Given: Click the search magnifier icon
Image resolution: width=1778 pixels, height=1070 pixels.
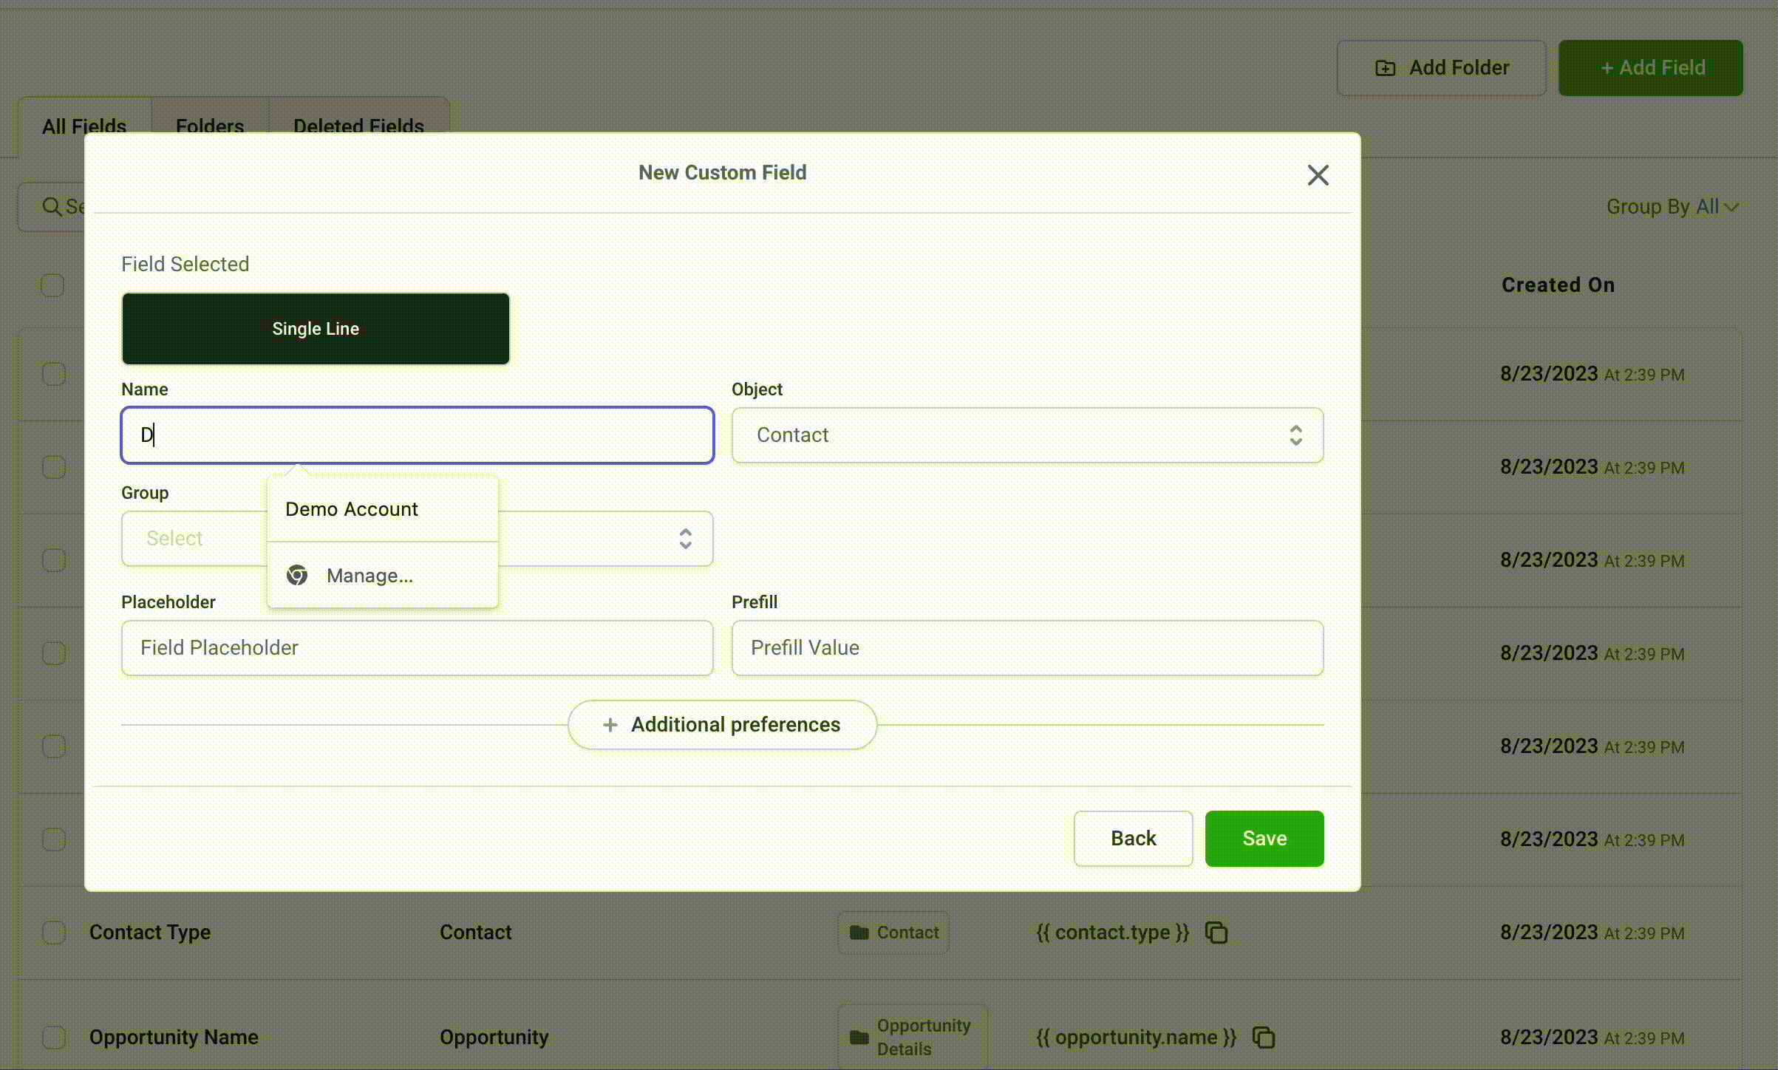Looking at the screenshot, I should [52, 206].
